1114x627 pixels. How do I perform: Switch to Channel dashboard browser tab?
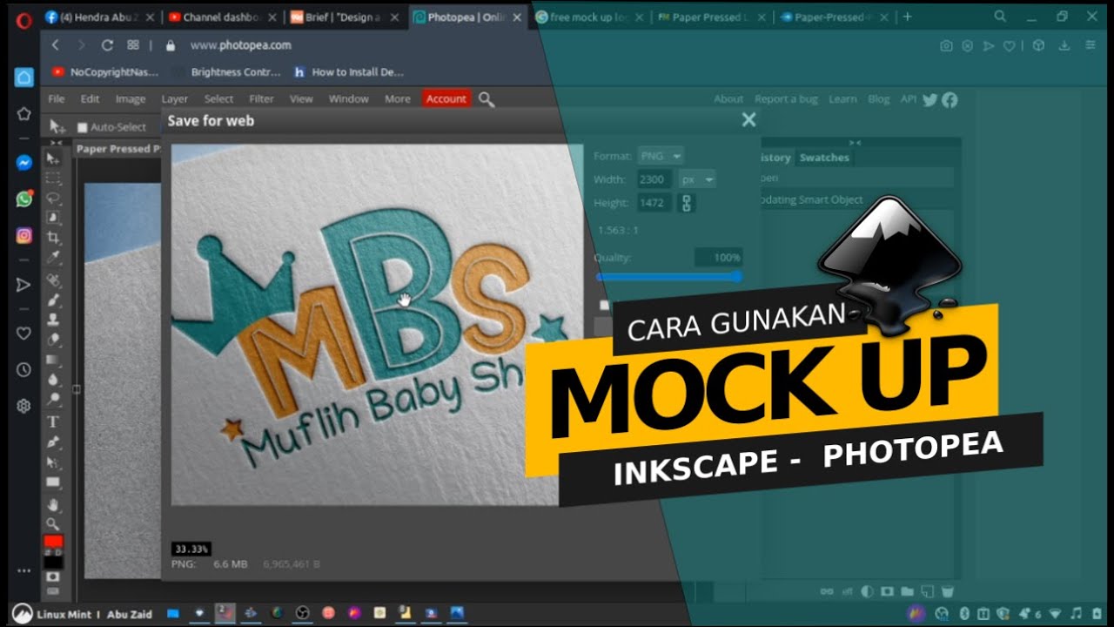coord(224,17)
